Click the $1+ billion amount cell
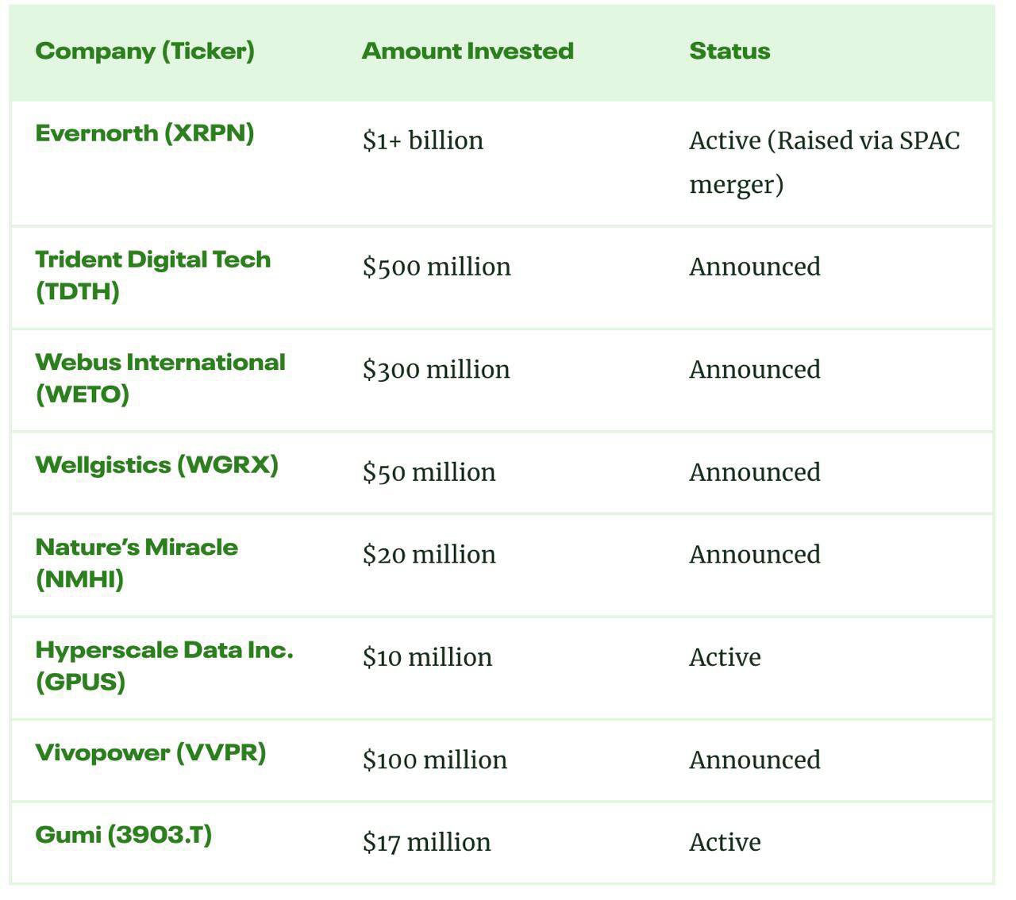 click(x=422, y=141)
